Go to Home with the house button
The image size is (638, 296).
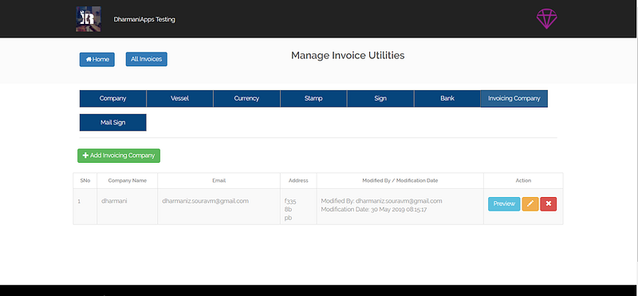click(96, 60)
